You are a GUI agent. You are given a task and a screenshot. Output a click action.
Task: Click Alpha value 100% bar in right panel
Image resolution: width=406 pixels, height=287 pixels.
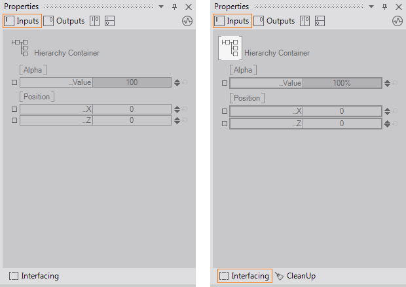[342, 83]
